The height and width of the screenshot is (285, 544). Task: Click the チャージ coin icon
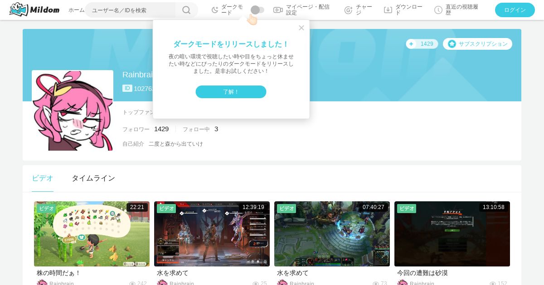click(348, 10)
